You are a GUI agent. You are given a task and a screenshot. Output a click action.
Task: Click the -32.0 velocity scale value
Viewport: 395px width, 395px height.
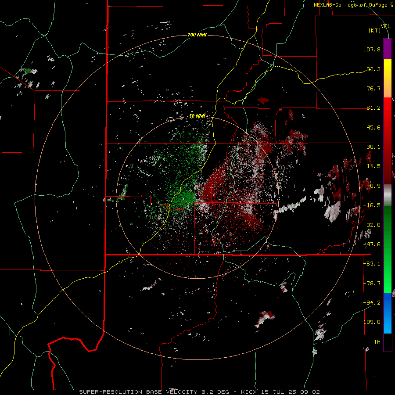click(x=372, y=225)
